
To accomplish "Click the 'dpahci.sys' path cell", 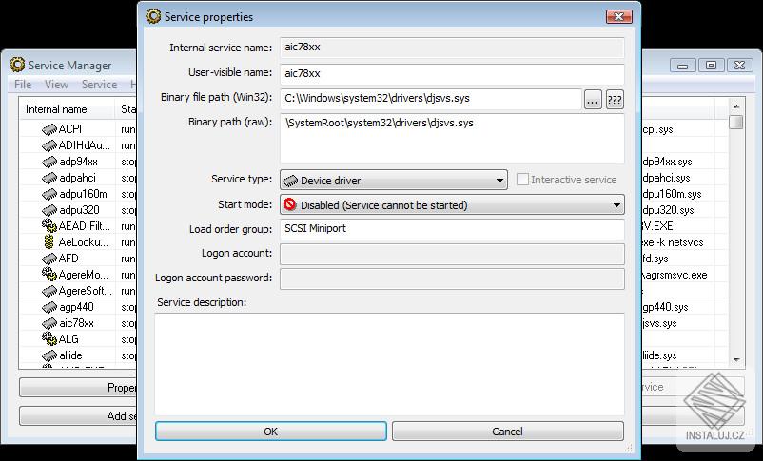I will 666,178.
